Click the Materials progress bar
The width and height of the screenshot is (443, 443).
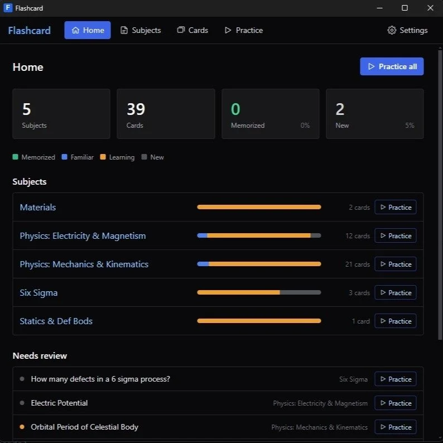coord(259,207)
